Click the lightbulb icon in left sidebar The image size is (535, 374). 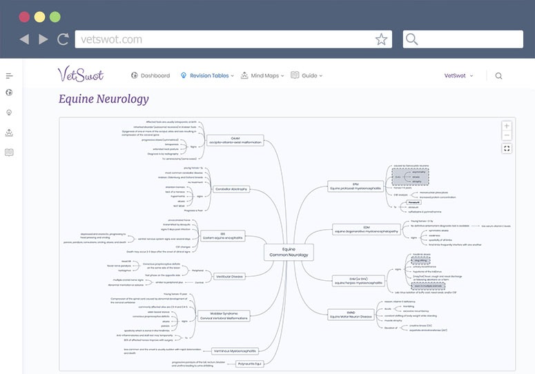(9, 112)
